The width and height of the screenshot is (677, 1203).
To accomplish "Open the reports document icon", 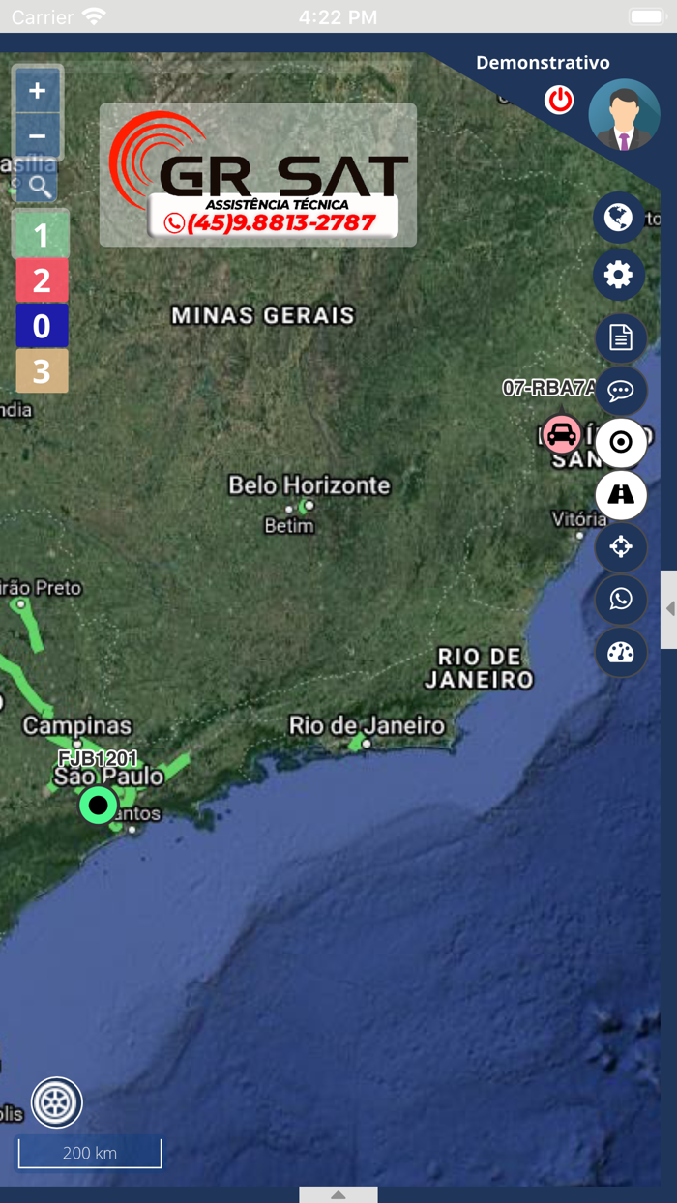I will pos(621,337).
